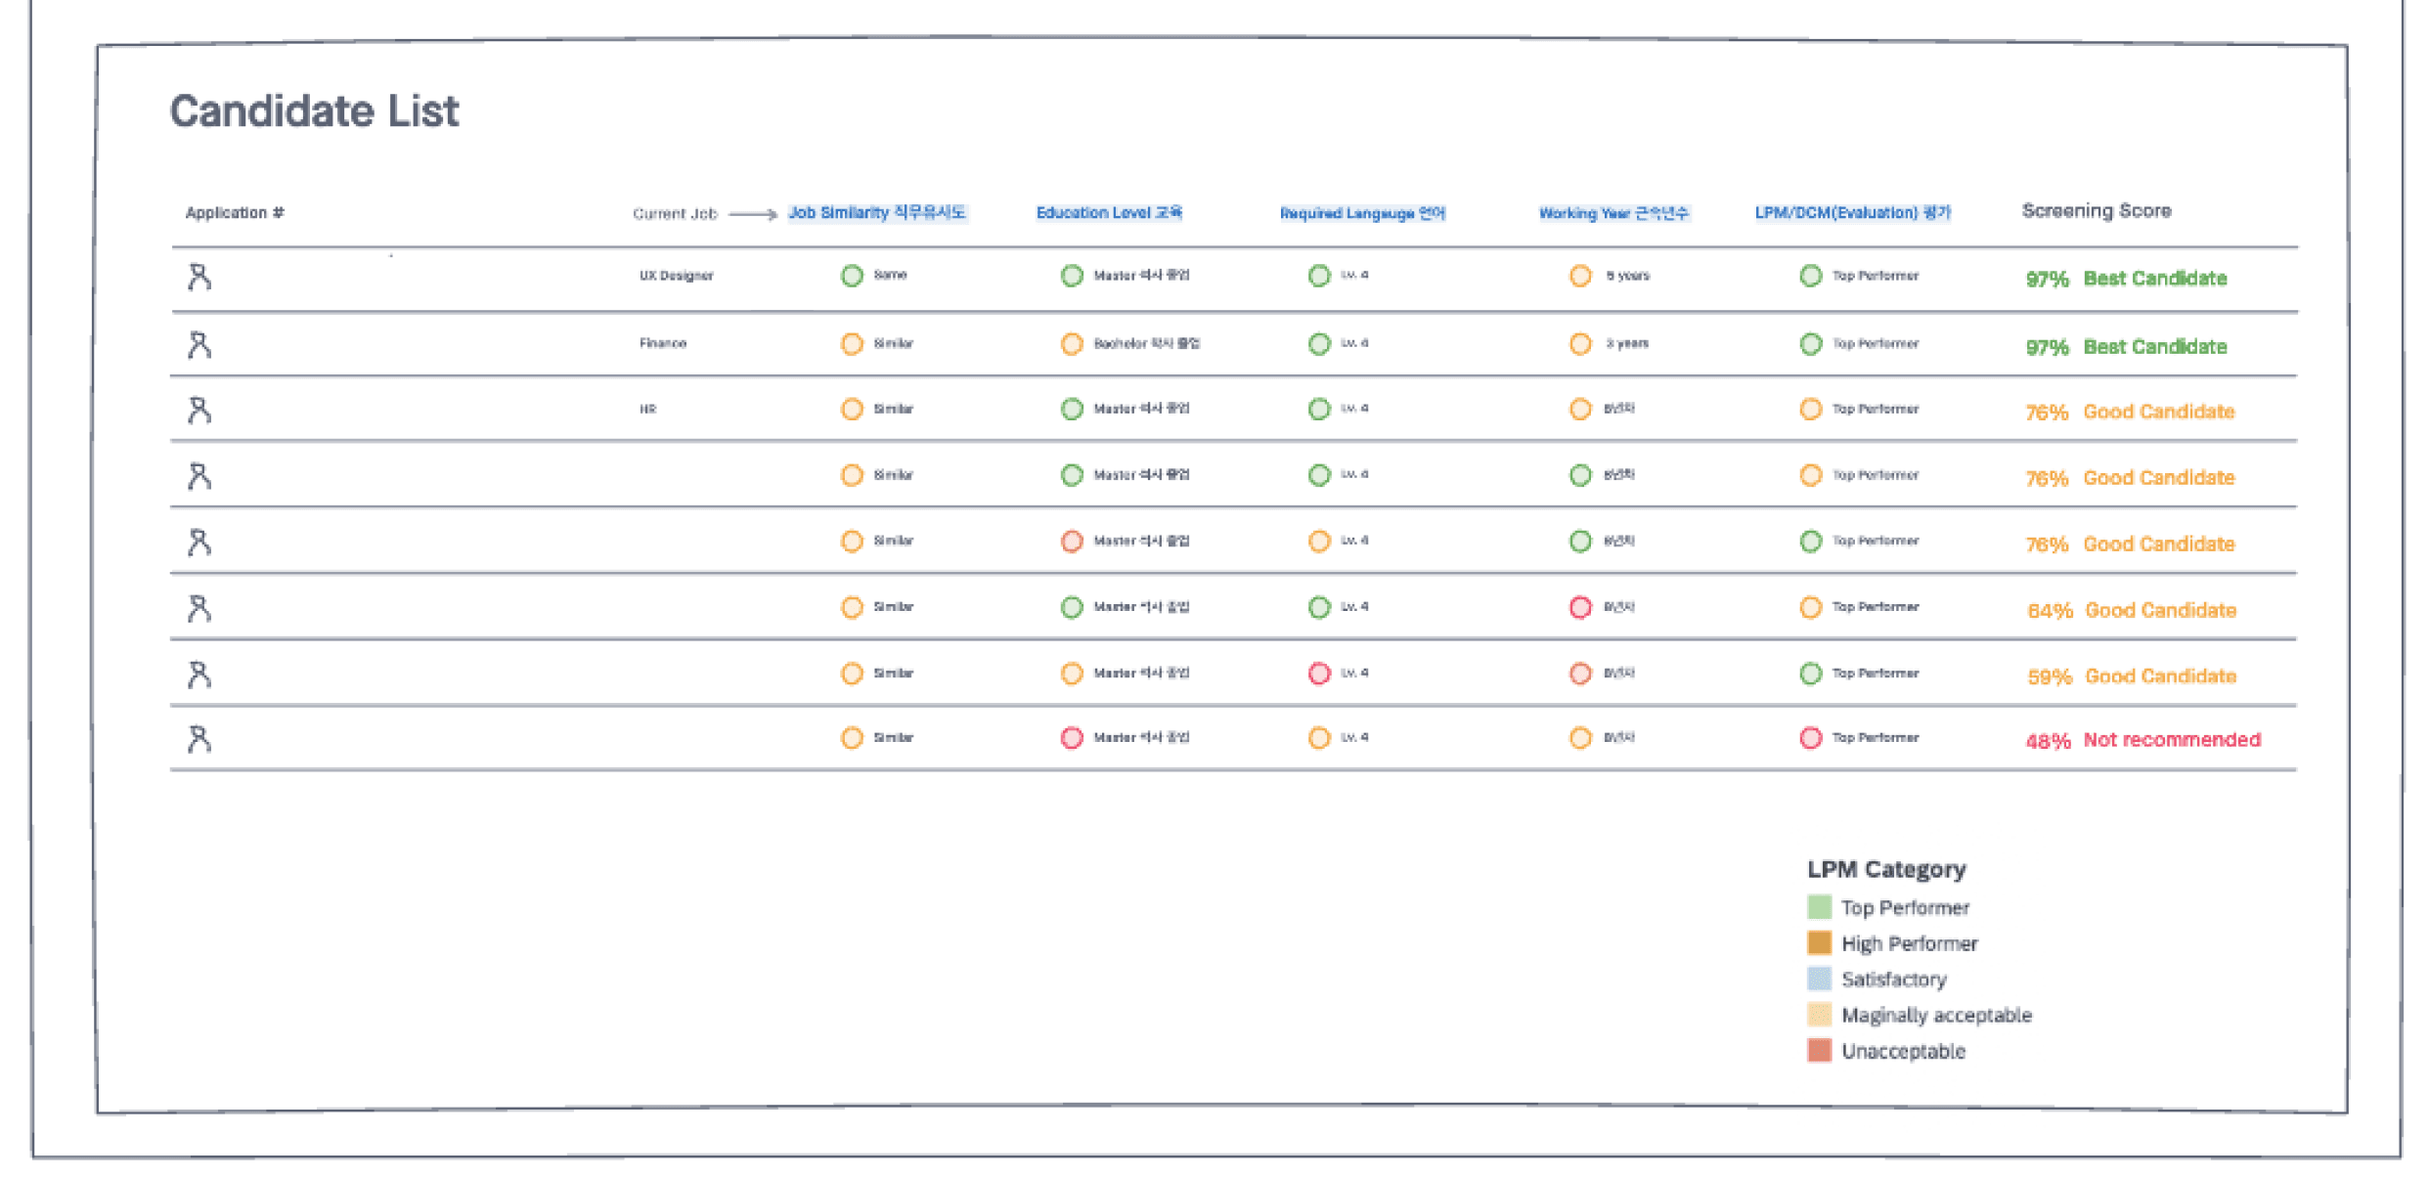Image resolution: width=2429 pixels, height=1177 pixels.
Task: Click the person icon in the 48% Not recommended row
Action: 199,739
